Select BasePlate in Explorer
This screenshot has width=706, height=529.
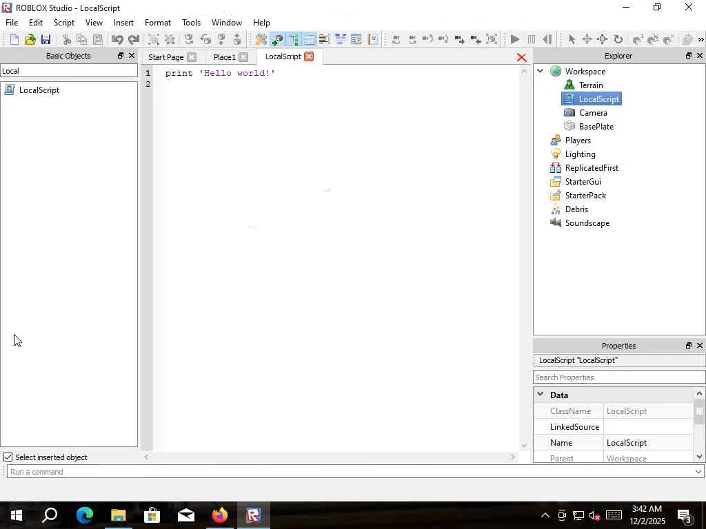click(596, 127)
